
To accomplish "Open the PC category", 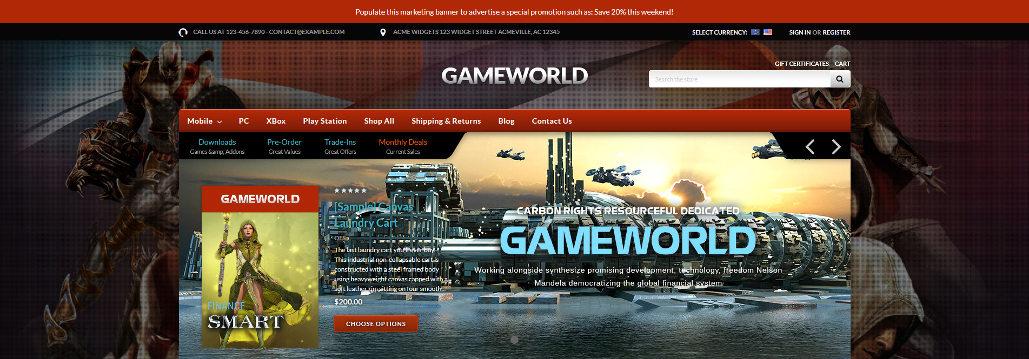I will tap(244, 121).
